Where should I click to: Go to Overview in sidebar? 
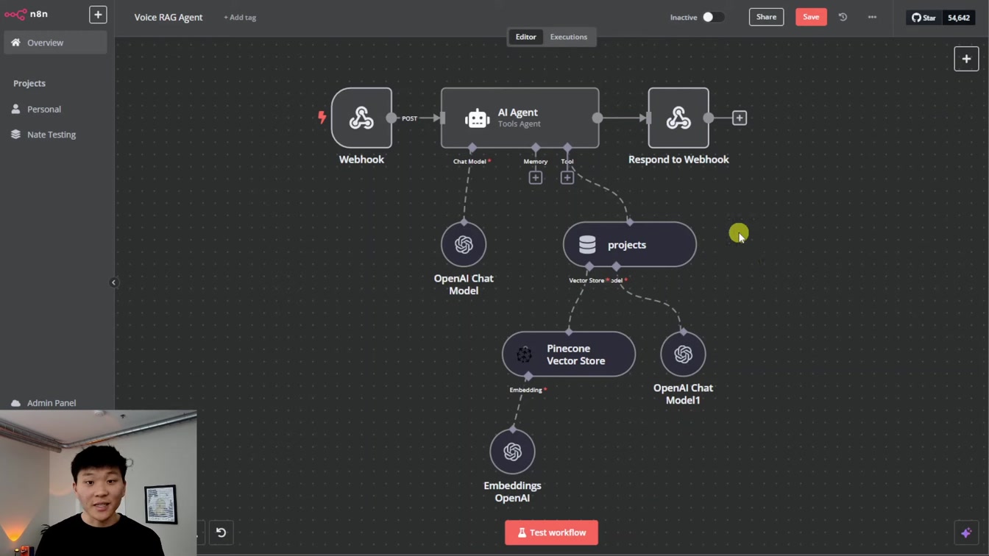coord(55,43)
